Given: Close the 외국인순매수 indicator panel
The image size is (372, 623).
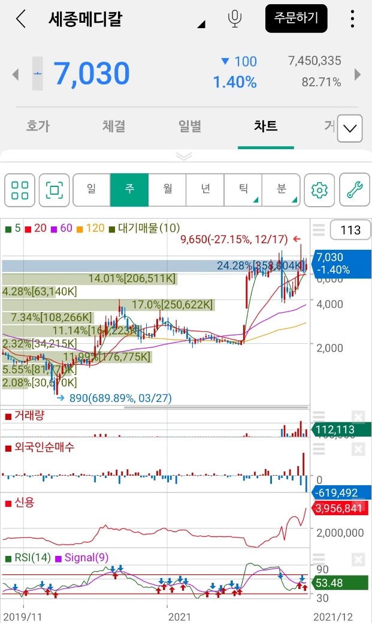Looking at the screenshot, I should point(358,449).
